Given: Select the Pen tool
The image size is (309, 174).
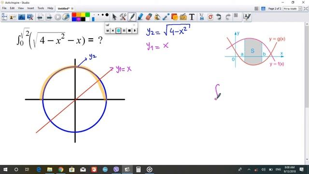Looking at the screenshot, I should 132,17.
